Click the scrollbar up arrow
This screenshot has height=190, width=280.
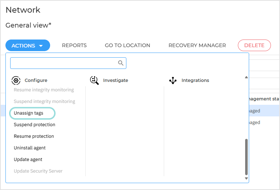(x=246, y=77)
